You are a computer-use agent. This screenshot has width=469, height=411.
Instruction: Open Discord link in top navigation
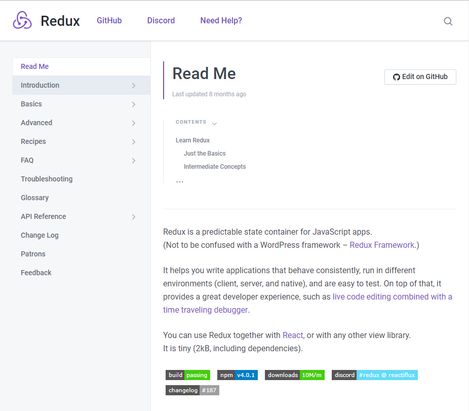pos(161,20)
